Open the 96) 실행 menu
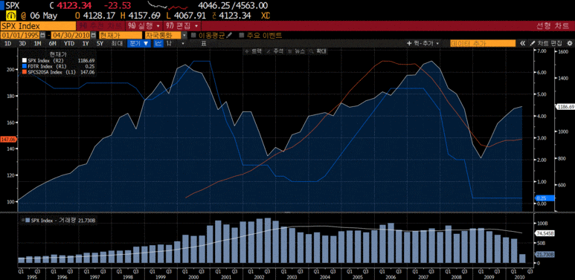Screen dimensions: 575x280 144,26
